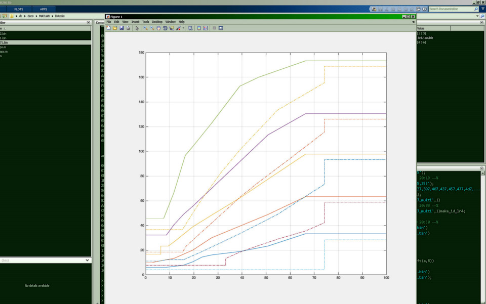486x304 pixels.
Task: Expand the arrow before 'fwtools' in path
Action: pyautogui.click(x=52, y=16)
